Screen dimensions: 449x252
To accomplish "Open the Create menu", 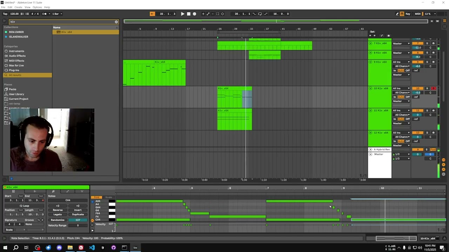I will (x=18, y=7).
